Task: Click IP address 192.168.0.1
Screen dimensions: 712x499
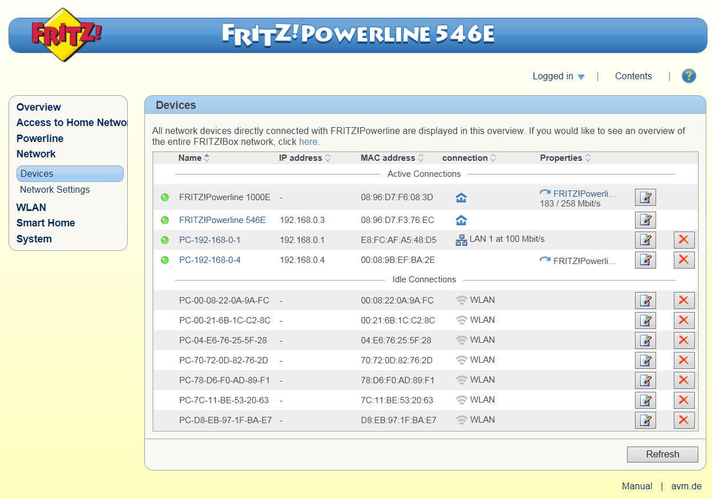Action: pos(302,240)
